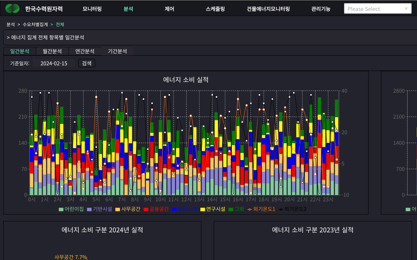Toggle the 외기온도1 line legend
The image size is (417, 260).
pyautogui.click(x=261, y=209)
